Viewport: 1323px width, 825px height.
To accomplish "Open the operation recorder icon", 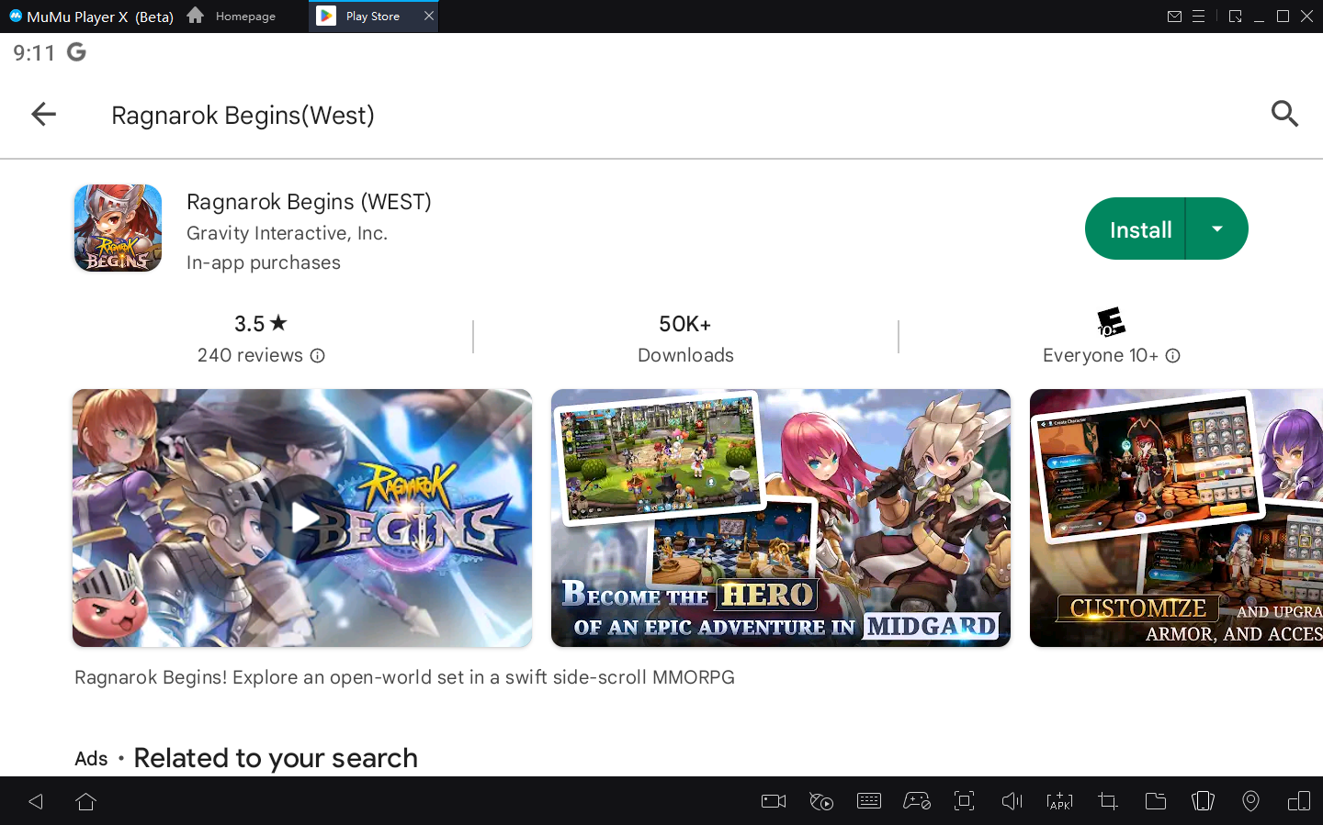I will [x=821, y=801].
